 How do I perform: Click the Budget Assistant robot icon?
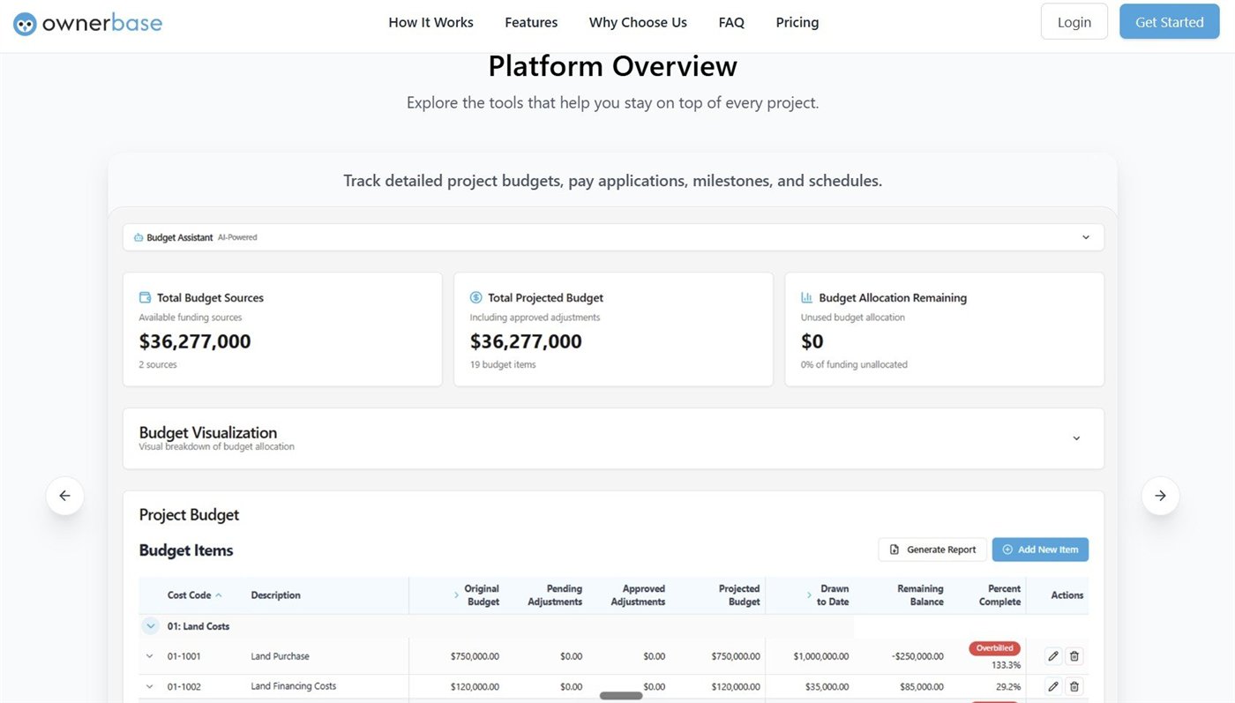[138, 237]
